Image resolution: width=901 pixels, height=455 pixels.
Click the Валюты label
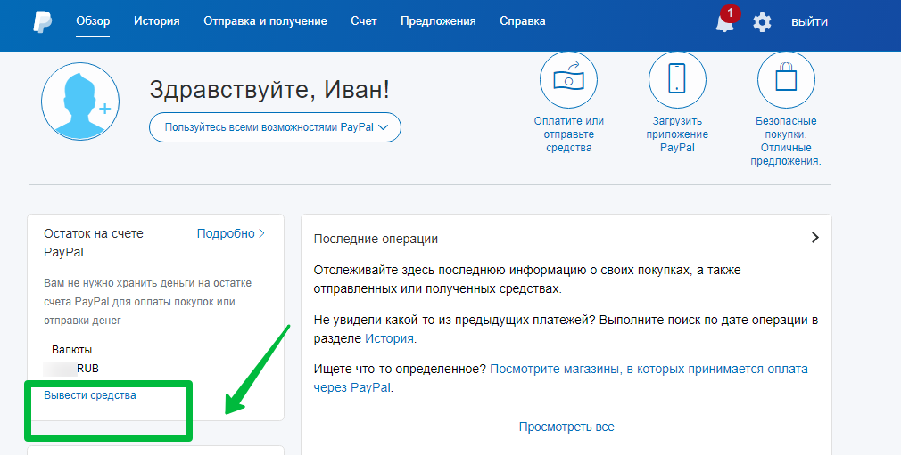pyautogui.click(x=72, y=350)
